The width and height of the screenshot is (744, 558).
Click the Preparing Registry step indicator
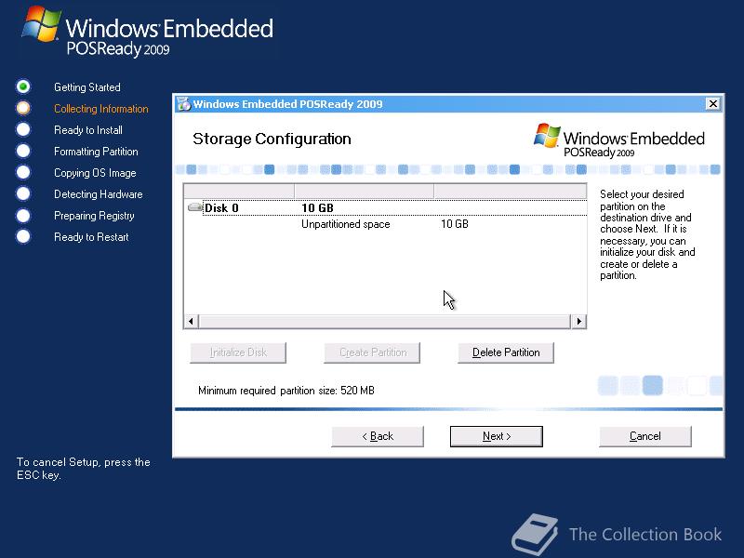[22, 215]
